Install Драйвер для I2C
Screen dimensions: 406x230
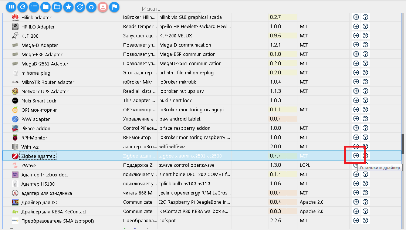click(356, 202)
